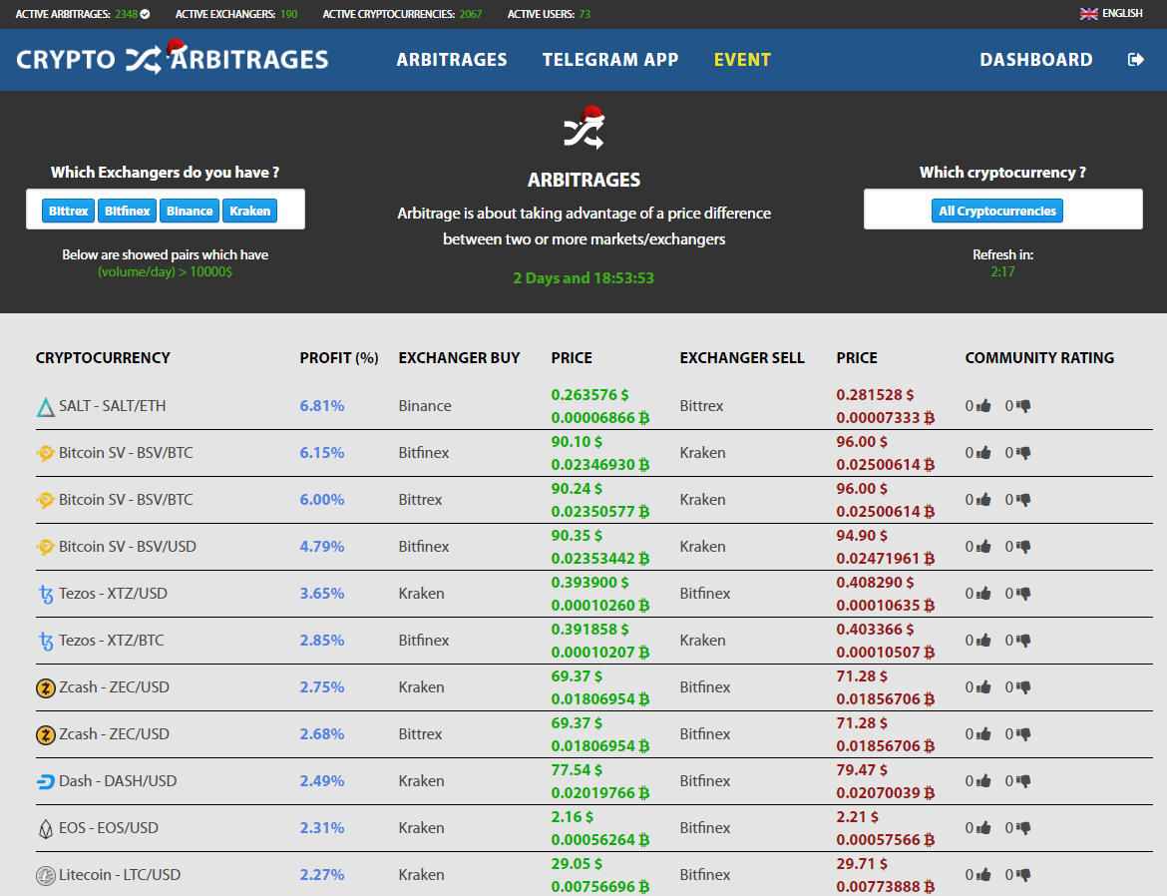The width and height of the screenshot is (1167, 896).
Task: Click the COMMUNITY RATING column header
Action: (x=1039, y=357)
